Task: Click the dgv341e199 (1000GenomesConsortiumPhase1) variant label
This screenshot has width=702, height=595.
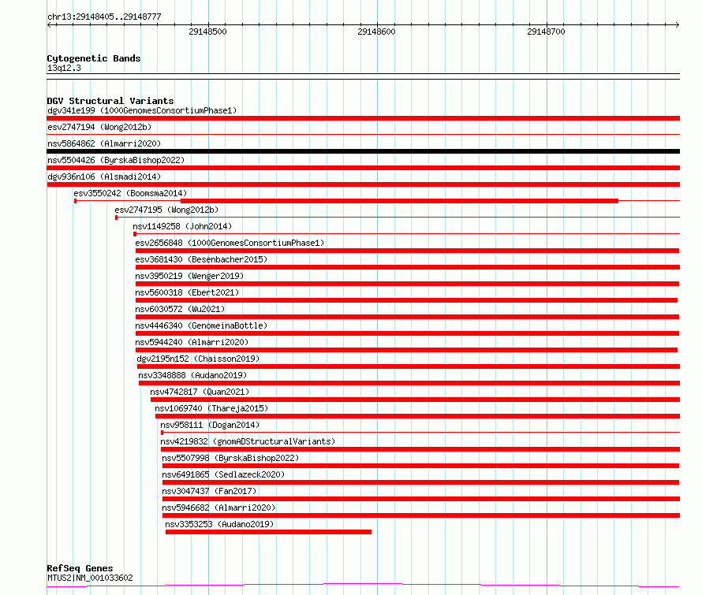Action: (x=142, y=110)
